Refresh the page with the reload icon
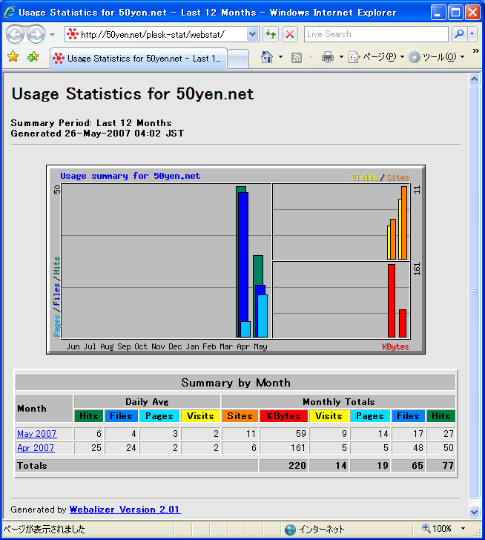Image resolution: width=485 pixels, height=540 pixels. pos(271,34)
